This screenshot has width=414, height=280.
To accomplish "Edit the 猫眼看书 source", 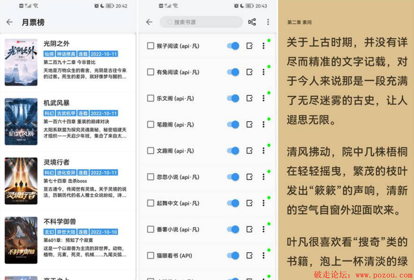I will pos(249,255).
